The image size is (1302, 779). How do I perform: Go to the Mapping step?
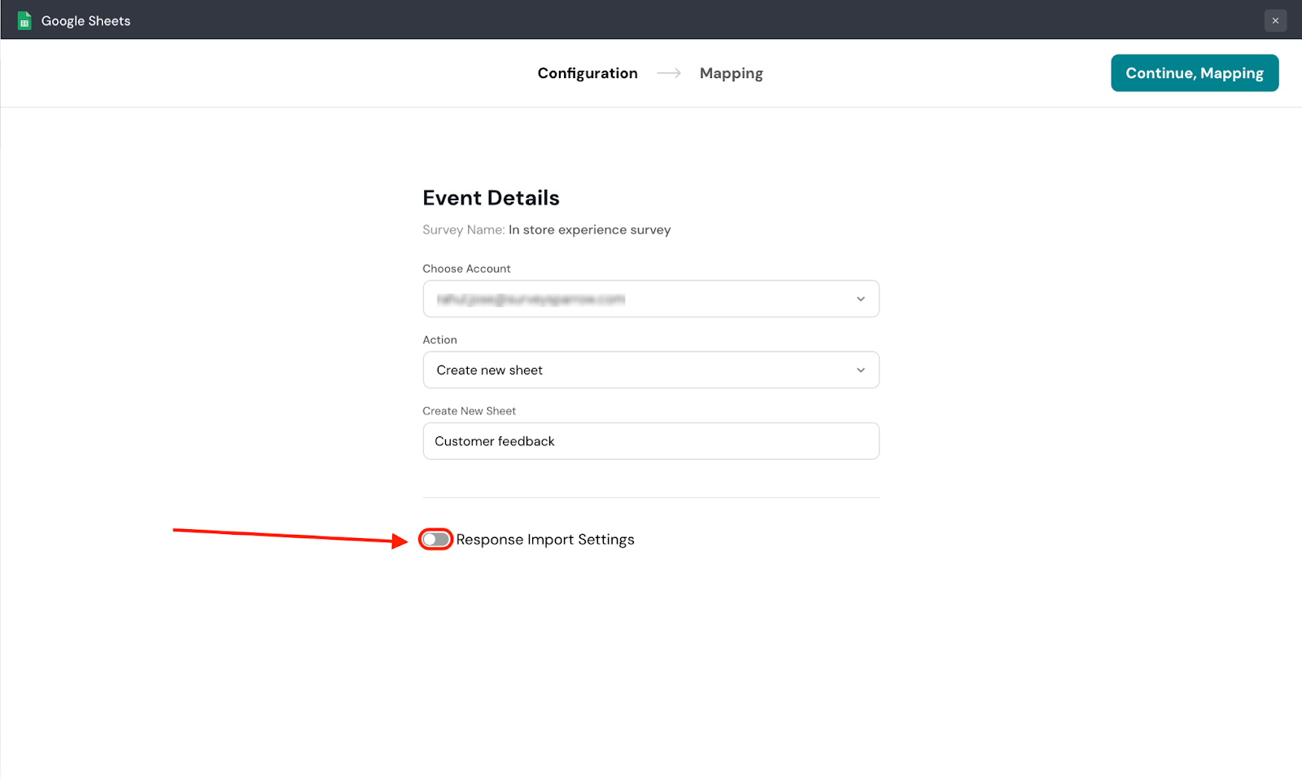[731, 73]
